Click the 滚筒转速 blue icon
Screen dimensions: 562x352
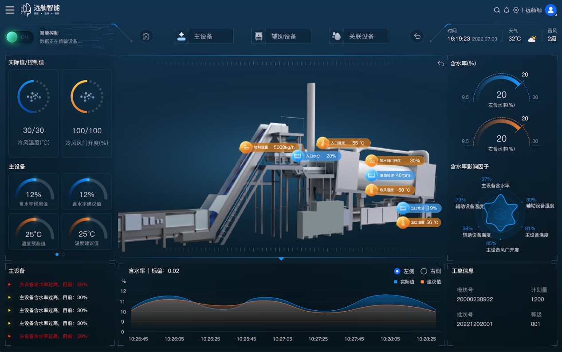371,175
